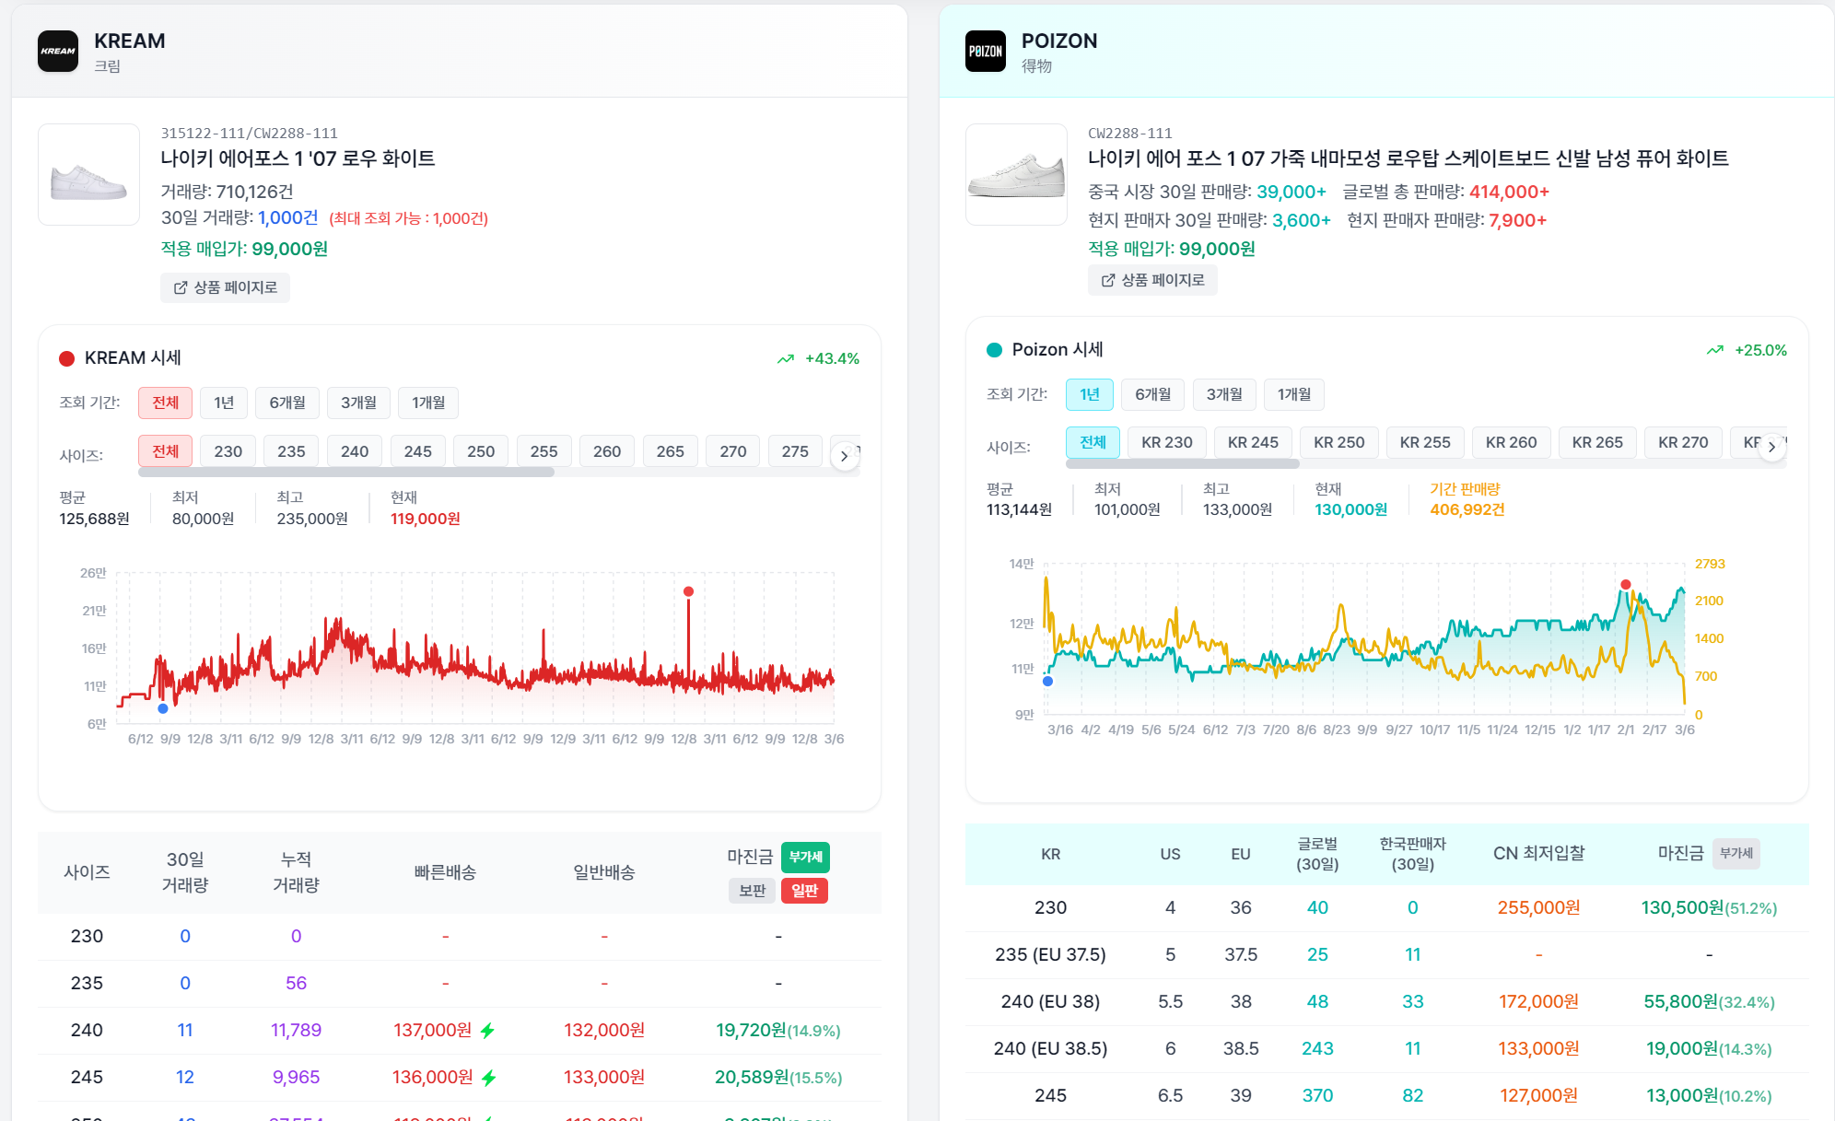Expand more KREAM sizes with chevron arrow
Image resolution: width=1835 pixels, height=1121 pixels.
tap(845, 456)
